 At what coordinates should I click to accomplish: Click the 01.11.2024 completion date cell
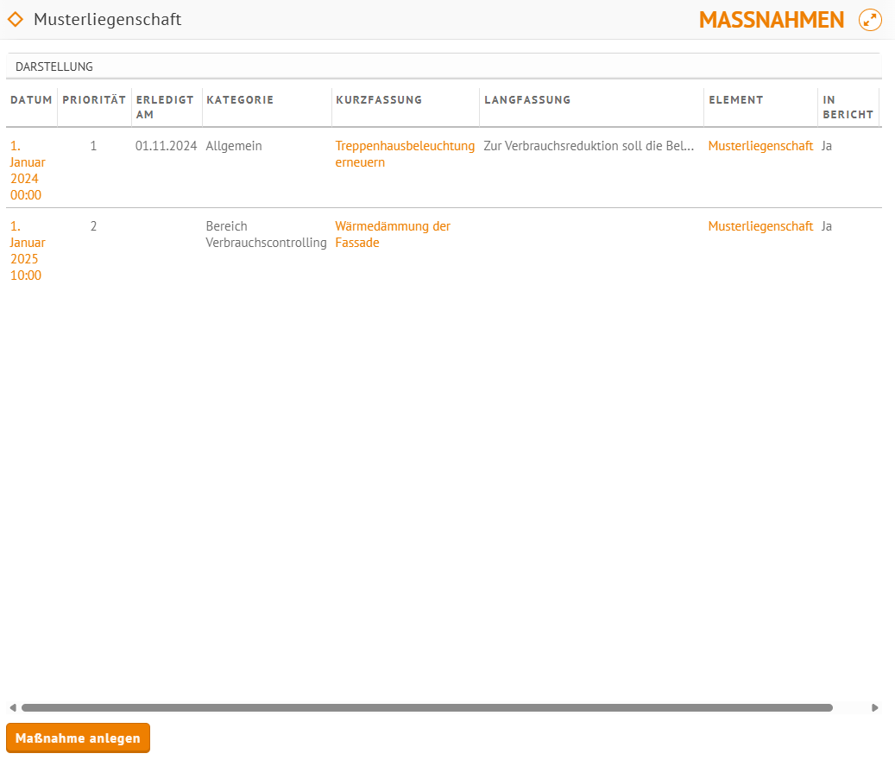pos(166,146)
